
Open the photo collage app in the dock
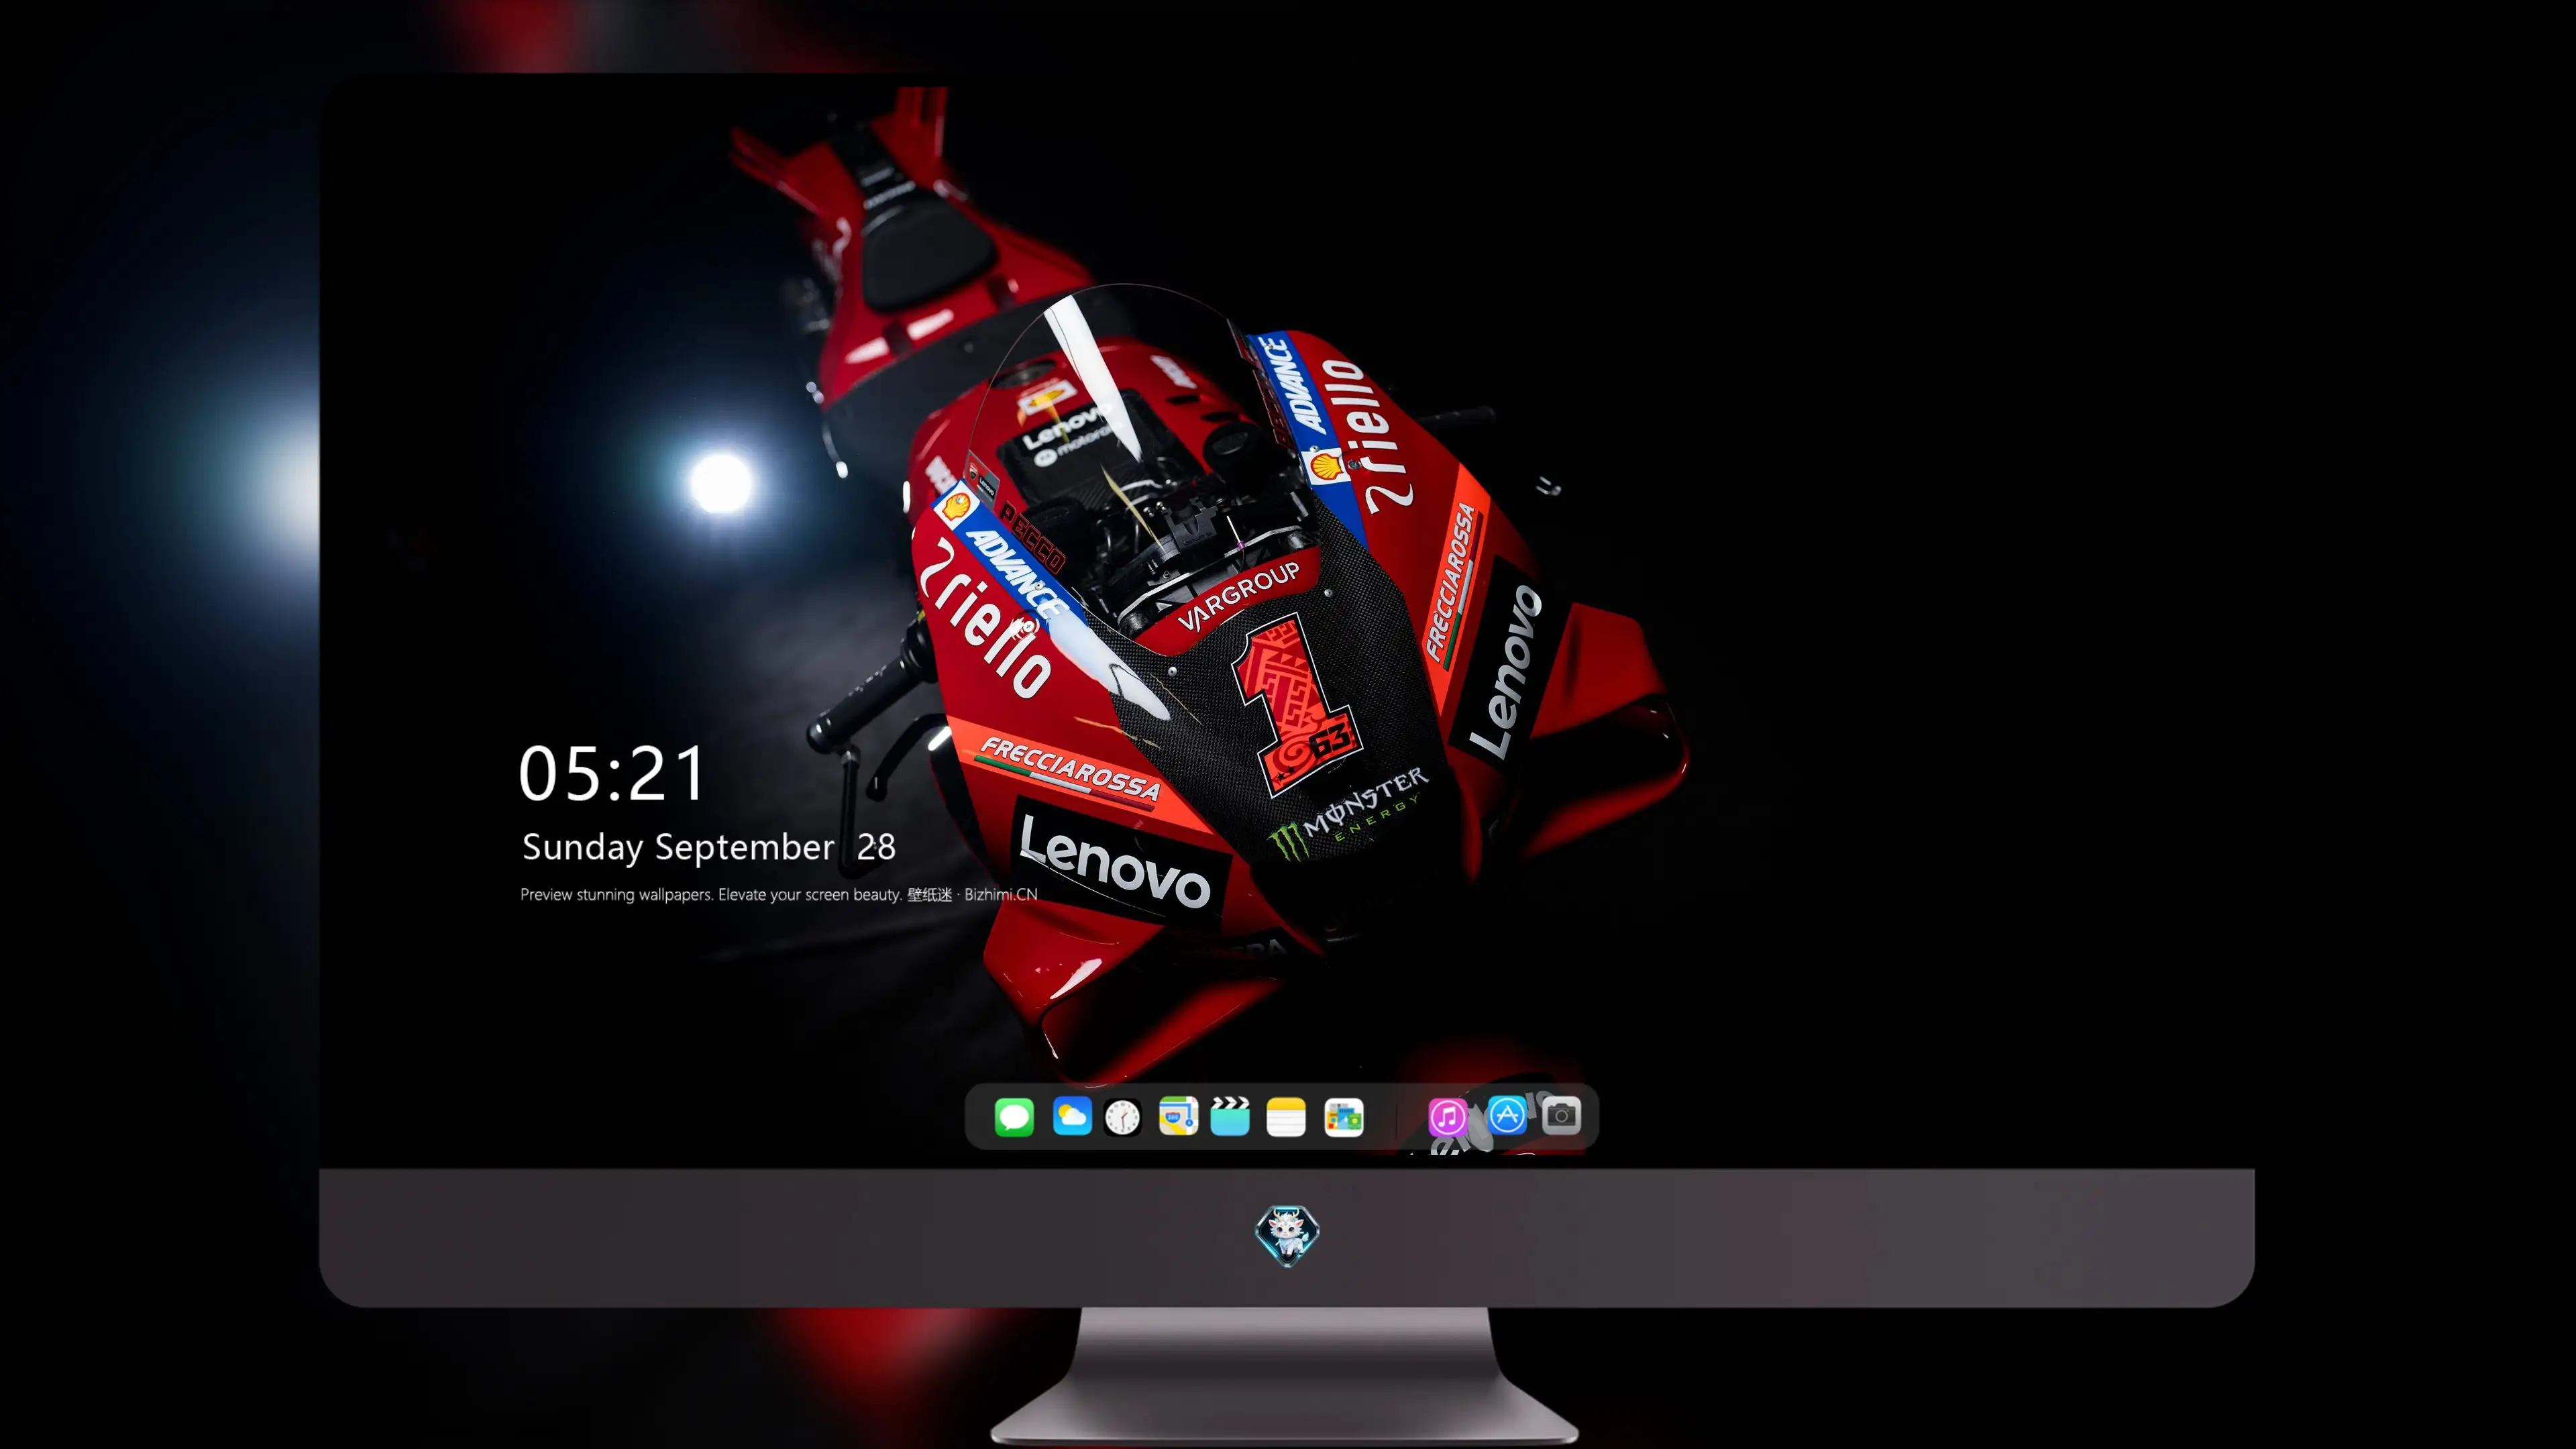[1344, 1117]
